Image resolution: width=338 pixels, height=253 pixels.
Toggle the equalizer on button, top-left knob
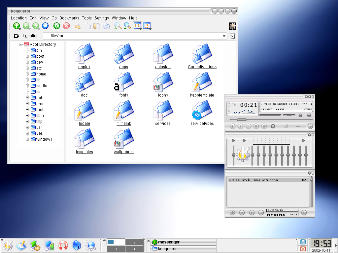coord(233,140)
